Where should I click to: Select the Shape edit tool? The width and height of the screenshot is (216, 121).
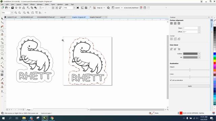[2, 23]
